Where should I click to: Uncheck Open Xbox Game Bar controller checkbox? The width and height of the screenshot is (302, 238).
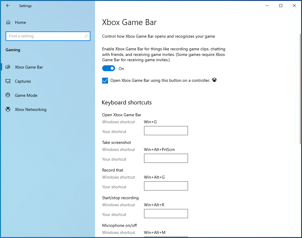(105, 81)
